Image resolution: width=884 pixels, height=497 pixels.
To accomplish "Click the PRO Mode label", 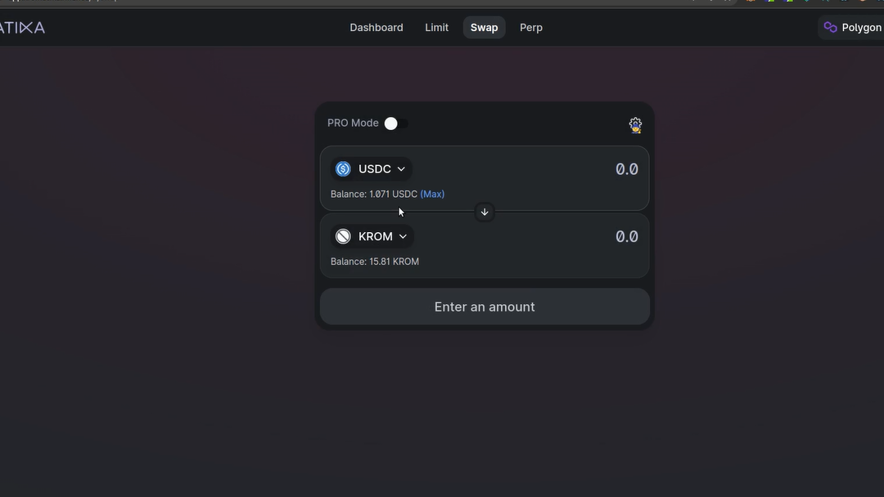I will (x=353, y=123).
